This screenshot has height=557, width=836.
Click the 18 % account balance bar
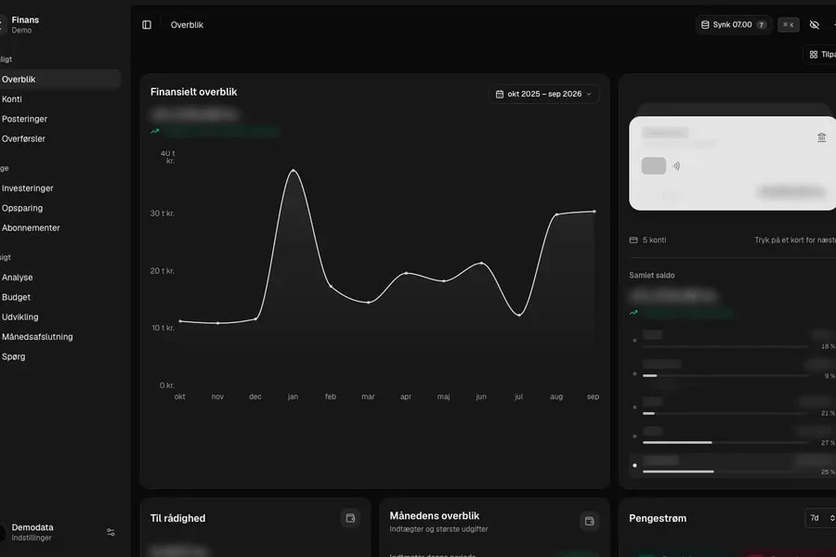tap(725, 346)
